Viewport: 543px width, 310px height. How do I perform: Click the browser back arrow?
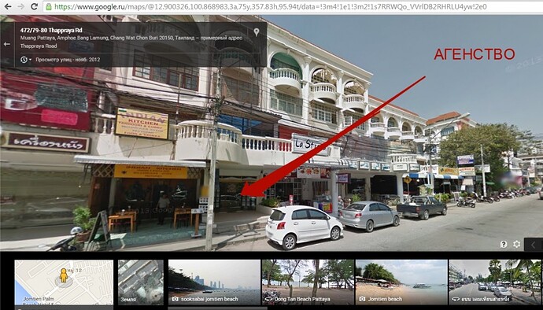[x=7, y=6]
